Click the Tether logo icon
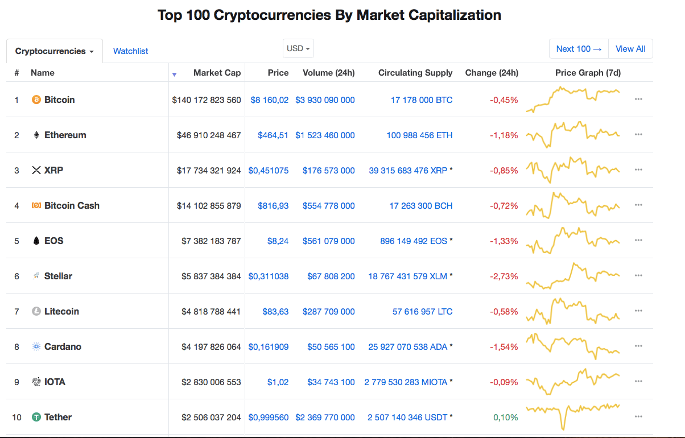The height and width of the screenshot is (438, 685). pyautogui.click(x=36, y=417)
